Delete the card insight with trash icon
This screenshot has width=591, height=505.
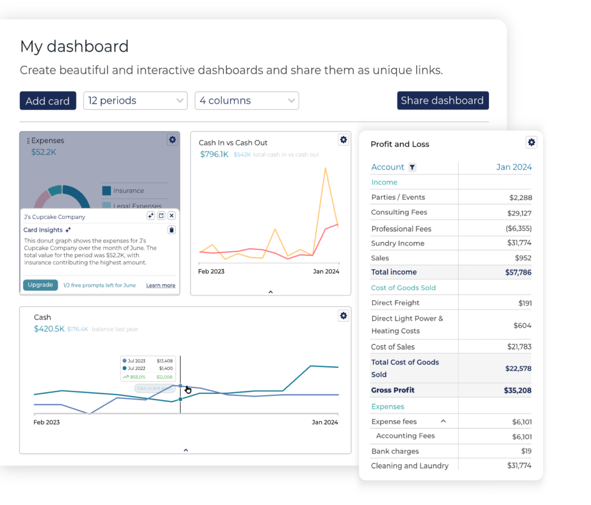[171, 229]
